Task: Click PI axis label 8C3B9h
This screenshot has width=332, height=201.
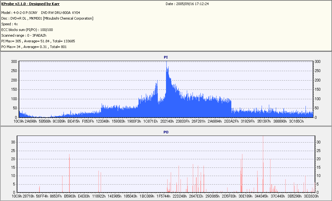Action: [59, 121]
